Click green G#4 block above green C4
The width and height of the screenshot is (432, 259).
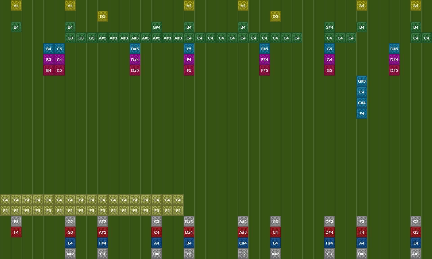329,27
